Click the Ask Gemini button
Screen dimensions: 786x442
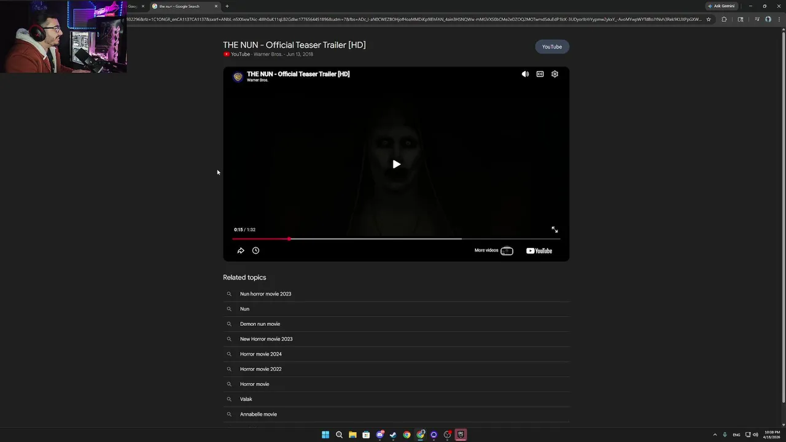pos(721,6)
